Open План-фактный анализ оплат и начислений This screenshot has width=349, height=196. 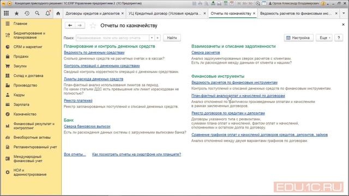point(238,96)
